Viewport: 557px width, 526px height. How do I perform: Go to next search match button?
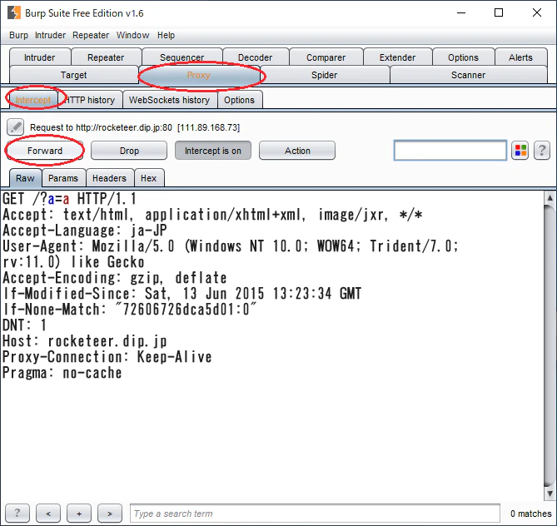pyautogui.click(x=110, y=514)
